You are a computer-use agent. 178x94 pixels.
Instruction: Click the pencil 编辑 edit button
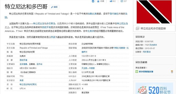54,7
